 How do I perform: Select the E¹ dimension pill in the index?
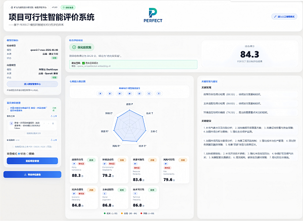coord(110,94)
